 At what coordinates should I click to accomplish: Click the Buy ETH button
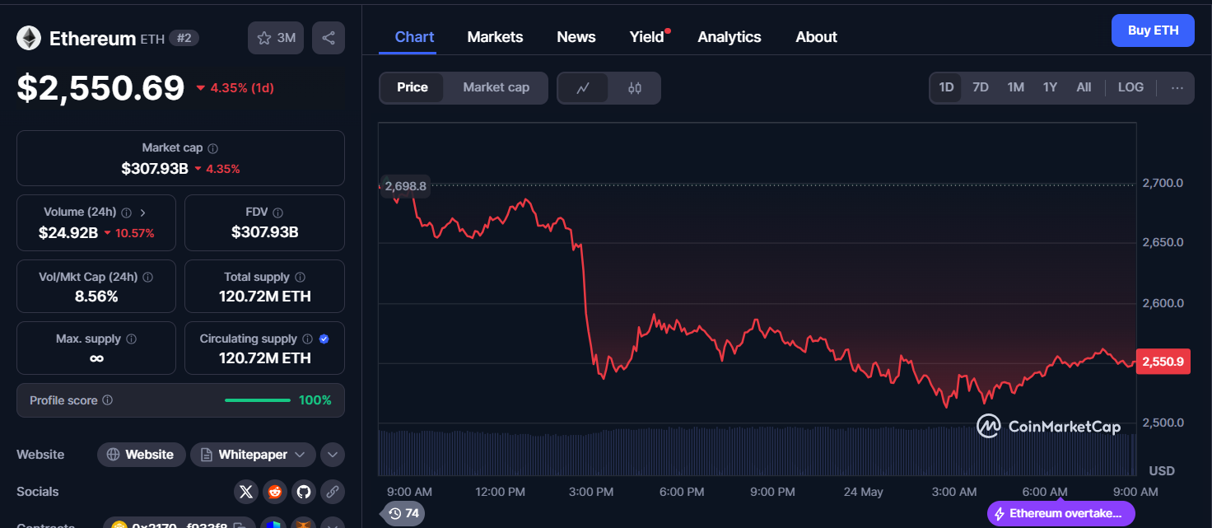tap(1153, 30)
